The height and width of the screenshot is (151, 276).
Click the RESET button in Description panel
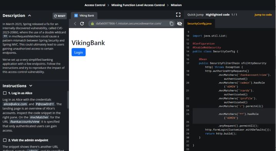[x=60, y=16]
